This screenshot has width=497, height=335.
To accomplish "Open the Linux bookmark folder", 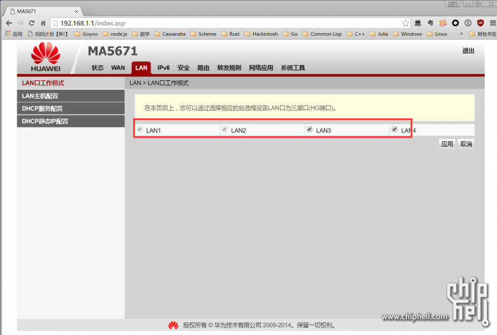I will click(x=437, y=34).
